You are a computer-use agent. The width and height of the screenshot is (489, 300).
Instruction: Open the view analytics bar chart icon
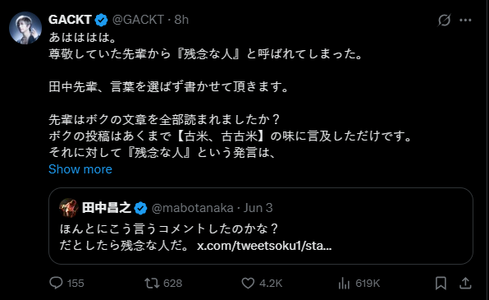344,283
